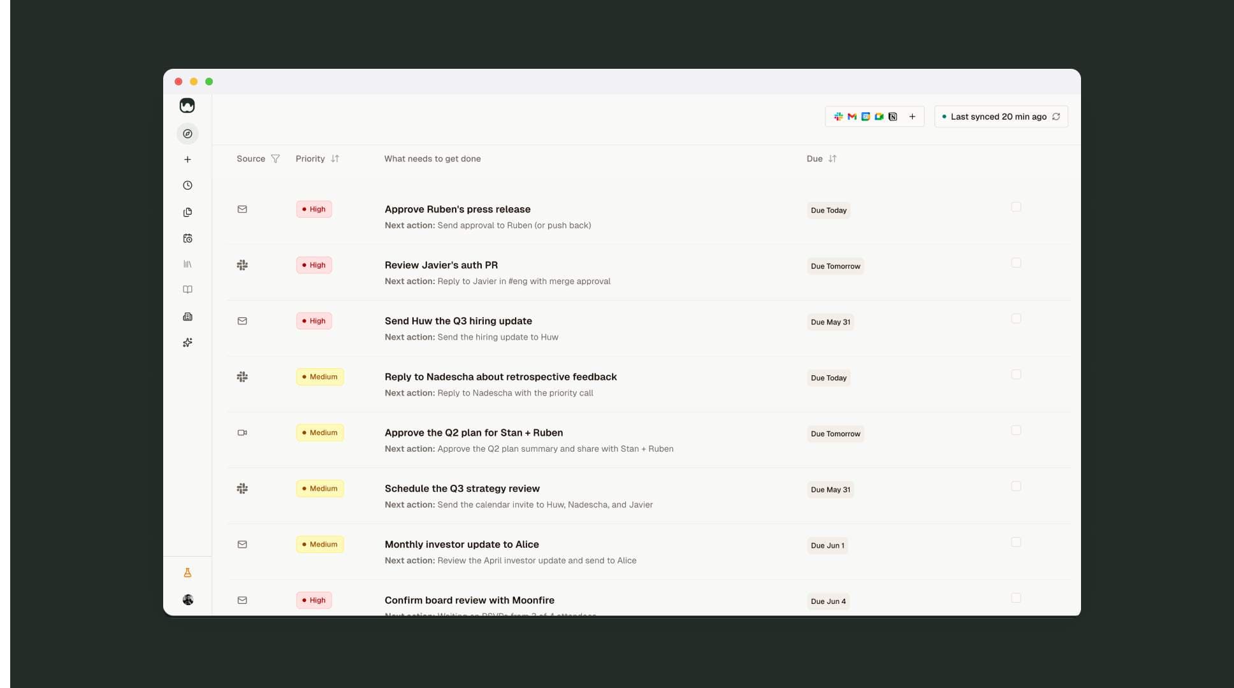
Task: Click Due May 31 on Send Huw row
Action: [x=831, y=322]
